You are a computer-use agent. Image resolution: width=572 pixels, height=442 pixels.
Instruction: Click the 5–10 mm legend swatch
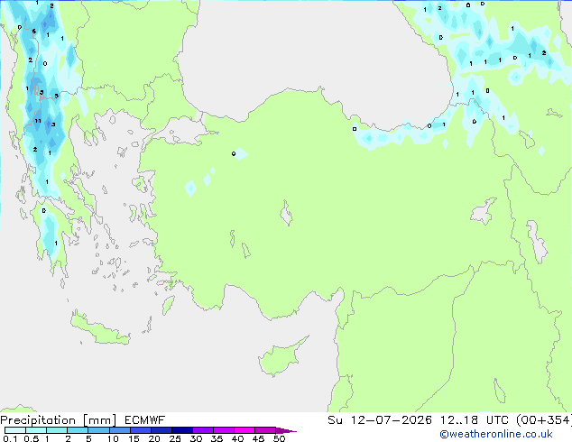(x=98, y=430)
